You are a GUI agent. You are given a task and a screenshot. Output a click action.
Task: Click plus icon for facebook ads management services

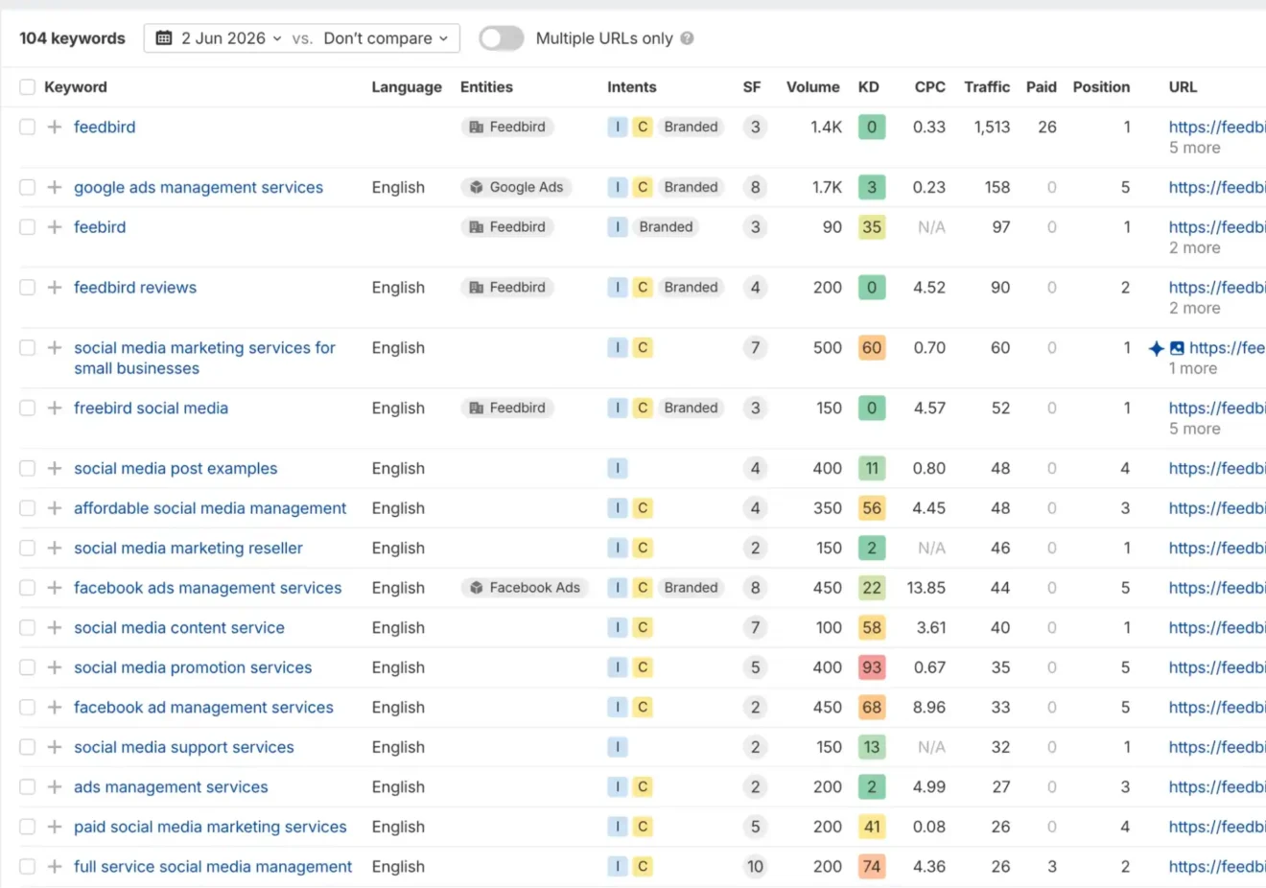coord(55,588)
